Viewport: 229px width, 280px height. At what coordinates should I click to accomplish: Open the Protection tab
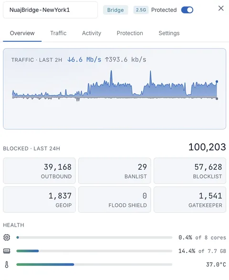coord(130,33)
